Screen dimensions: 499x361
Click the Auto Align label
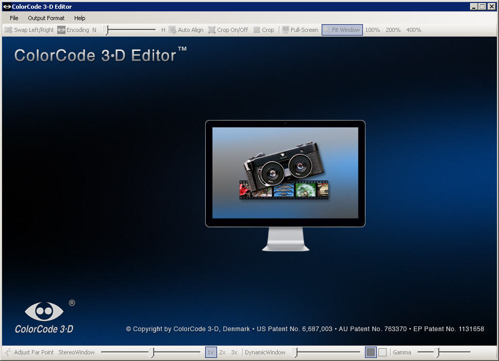[x=191, y=30]
